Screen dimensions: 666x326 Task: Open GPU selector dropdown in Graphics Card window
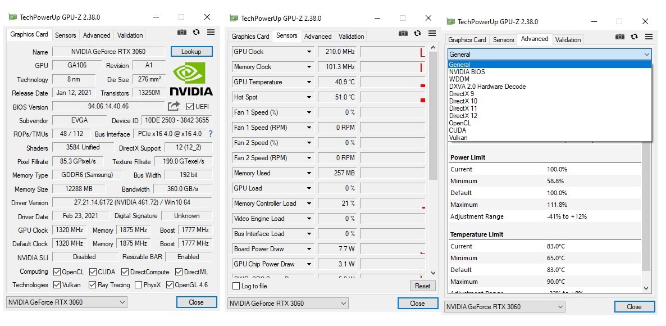tap(67, 302)
